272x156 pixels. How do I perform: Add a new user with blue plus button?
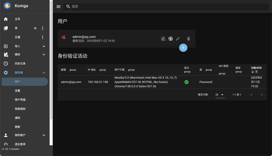[183, 48]
